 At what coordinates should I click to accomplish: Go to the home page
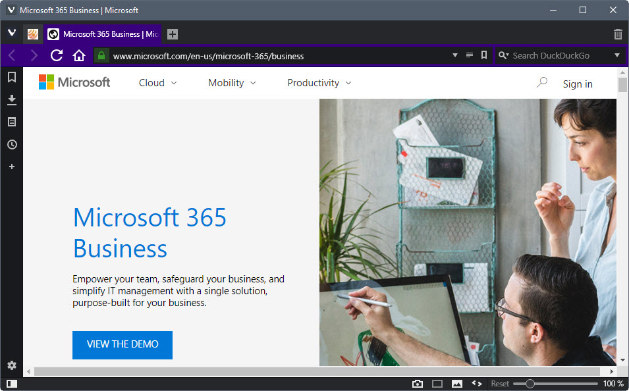pos(79,55)
